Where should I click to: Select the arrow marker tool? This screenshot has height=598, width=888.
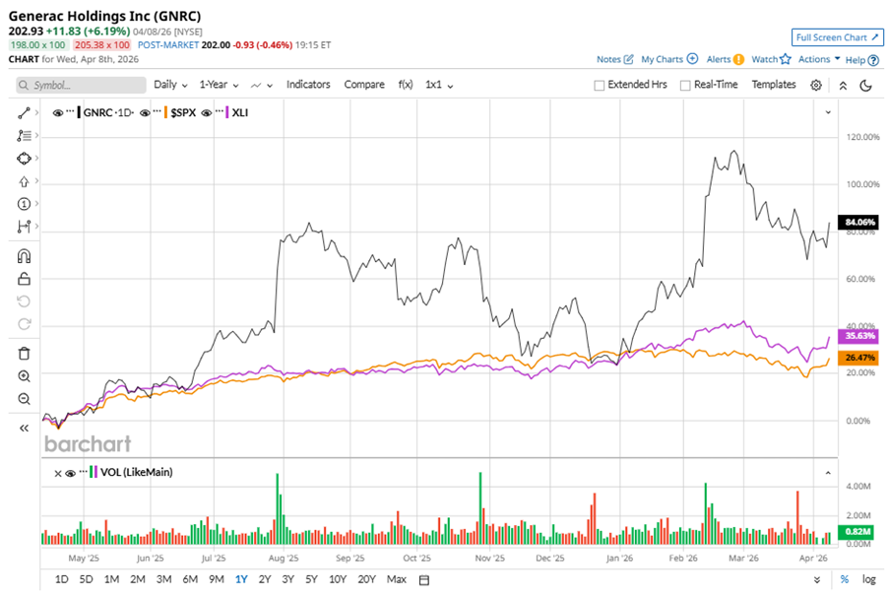coord(24,181)
